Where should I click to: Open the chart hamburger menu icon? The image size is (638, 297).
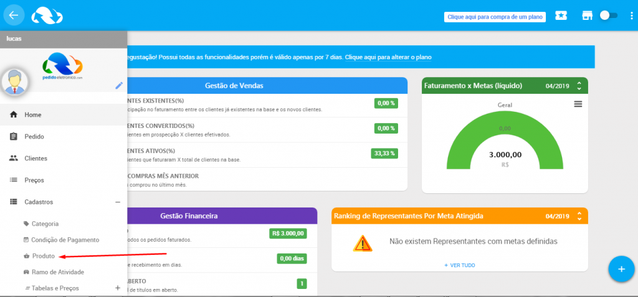[578, 104]
